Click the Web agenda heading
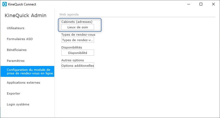The image size is (220, 118). pos(69,14)
